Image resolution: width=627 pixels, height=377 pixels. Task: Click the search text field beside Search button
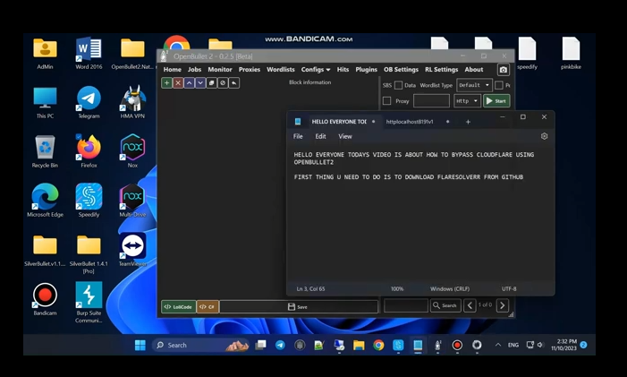405,305
